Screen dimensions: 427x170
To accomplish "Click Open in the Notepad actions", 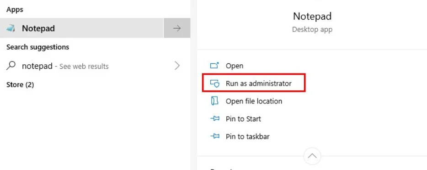I will (x=234, y=66).
